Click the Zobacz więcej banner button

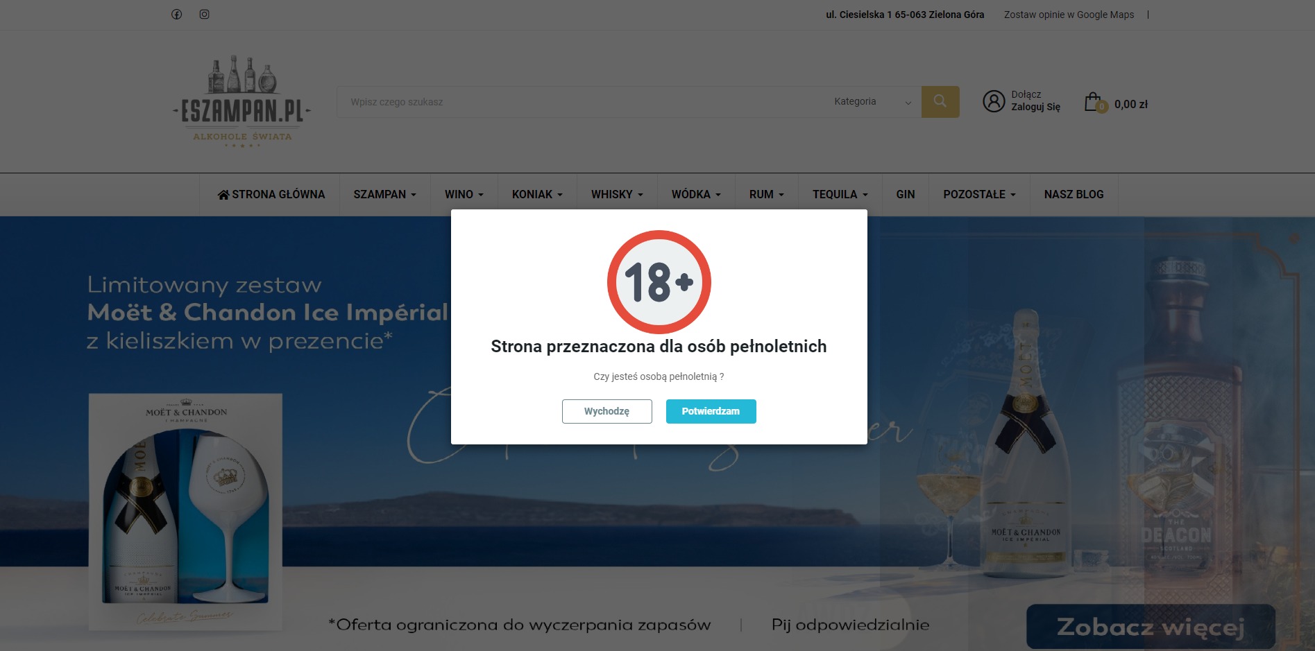point(1150,625)
